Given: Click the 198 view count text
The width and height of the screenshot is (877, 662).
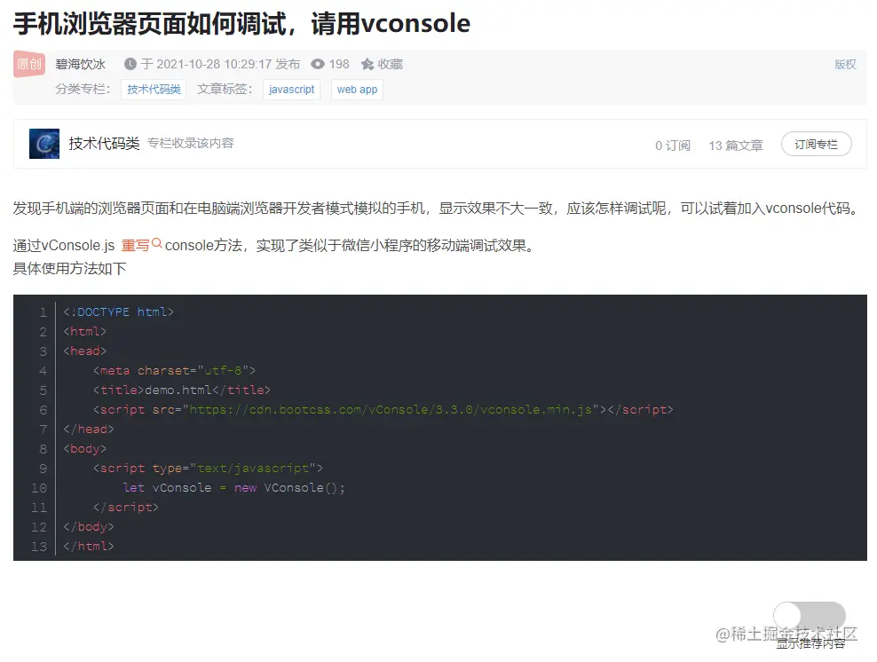Looking at the screenshot, I should click(x=339, y=64).
